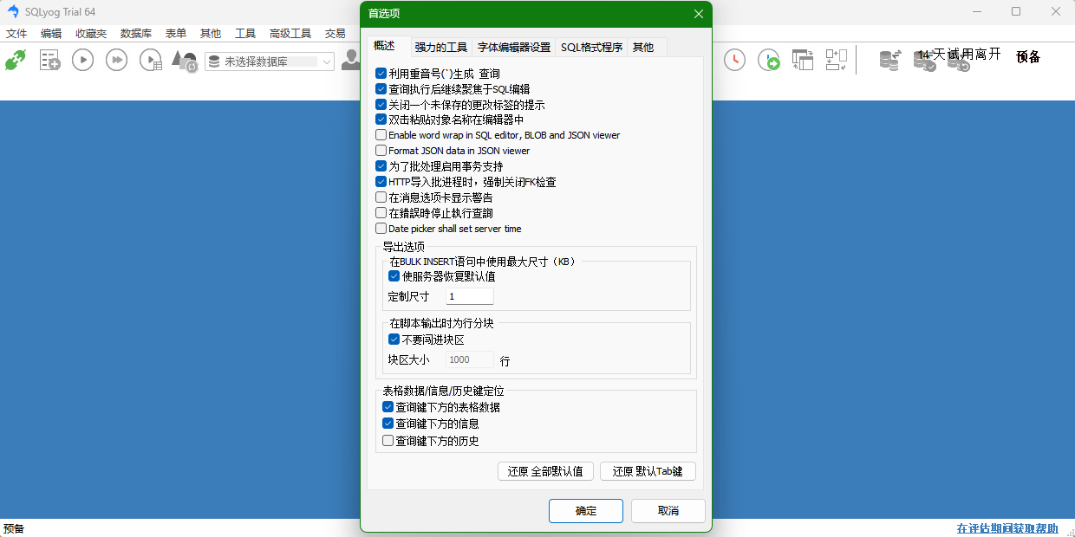Enable 查询键下方的历史 checkbox
This screenshot has width=1075, height=537.
click(x=388, y=441)
